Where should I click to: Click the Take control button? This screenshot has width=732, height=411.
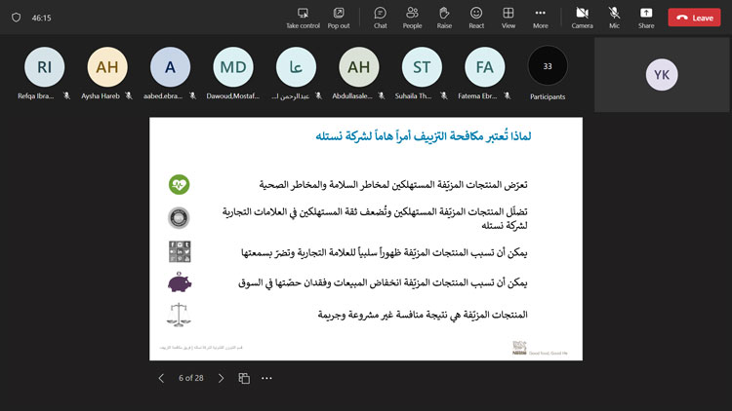(x=303, y=17)
